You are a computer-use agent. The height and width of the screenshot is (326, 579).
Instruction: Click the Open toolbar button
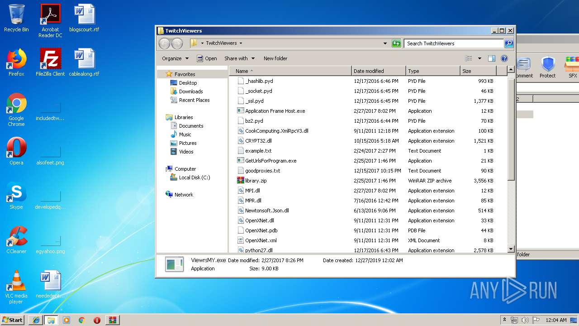(207, 58)
